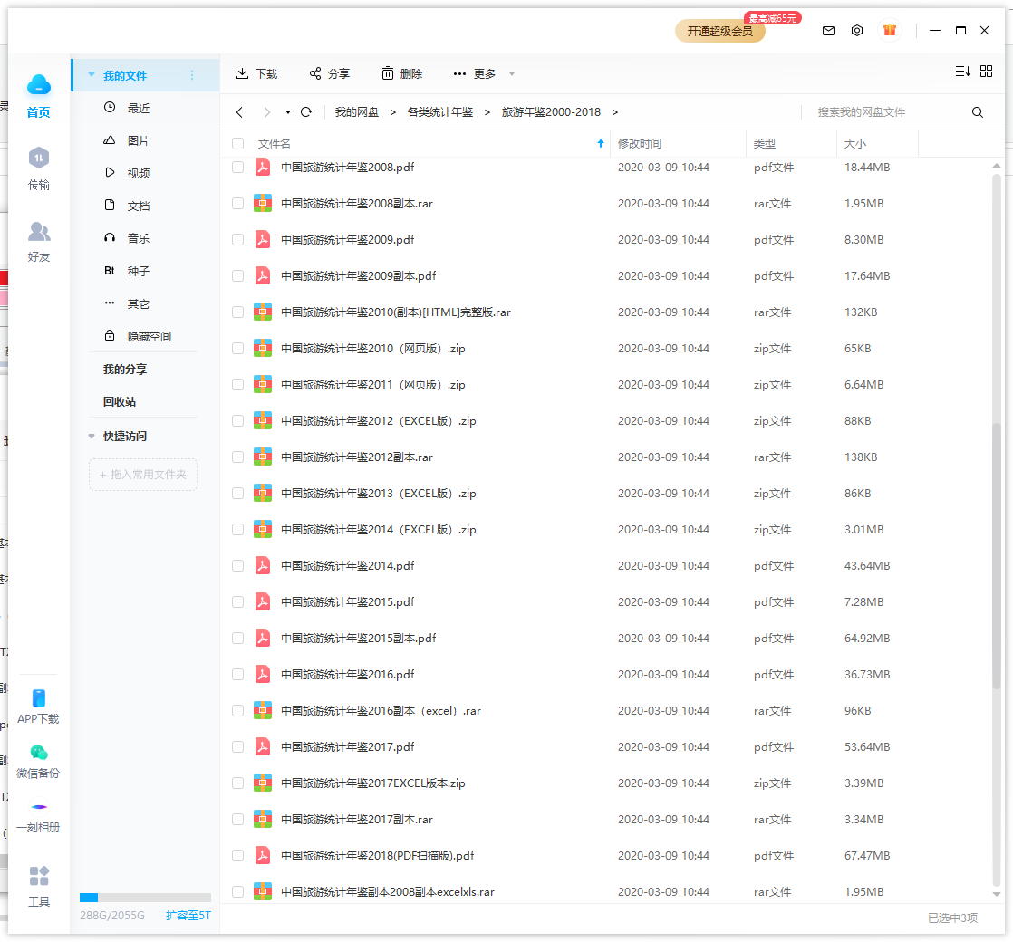Click the orange gift box icon
Screen dimensions: 1013x942
890,30
